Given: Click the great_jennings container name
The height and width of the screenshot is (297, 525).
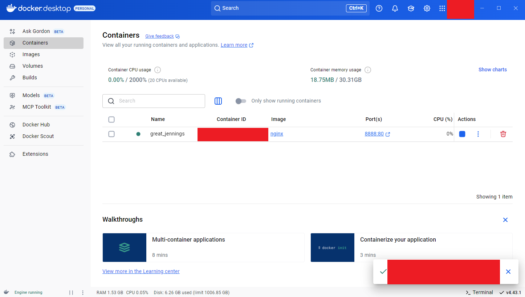Looking at the screenshot, I should pyautogui.click(x=167, y=134).
